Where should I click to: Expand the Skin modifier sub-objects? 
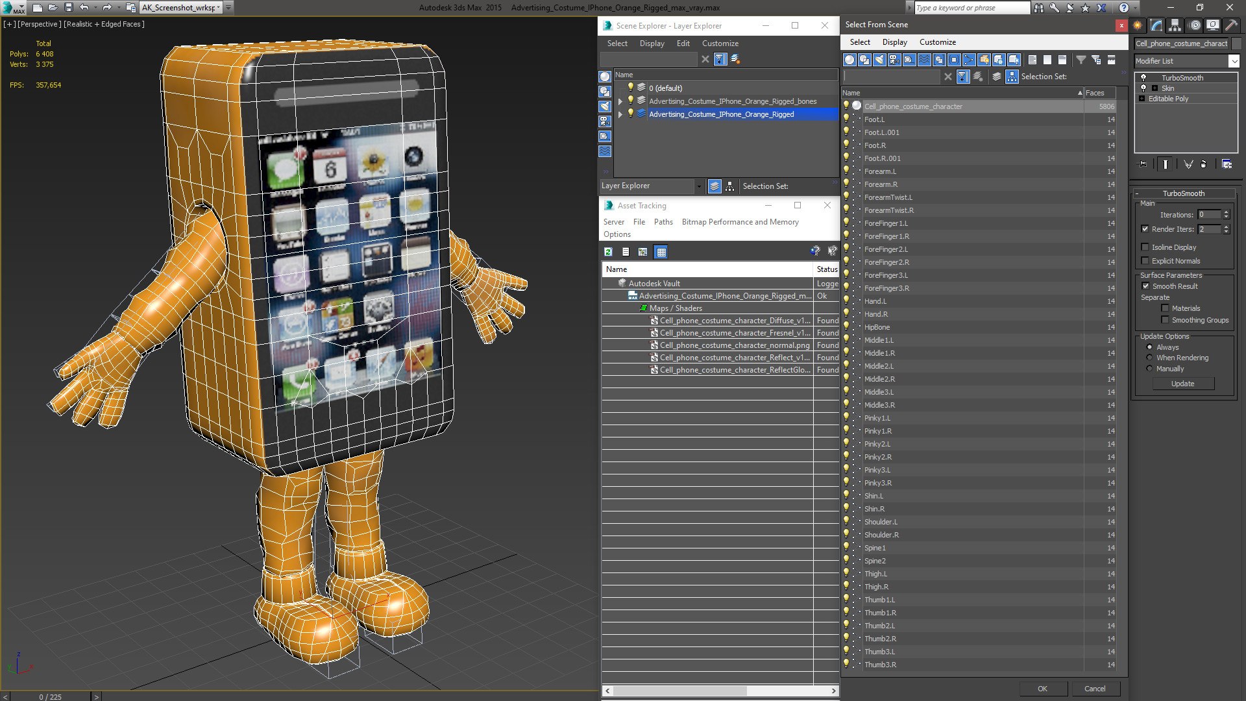click(1154, 88)
